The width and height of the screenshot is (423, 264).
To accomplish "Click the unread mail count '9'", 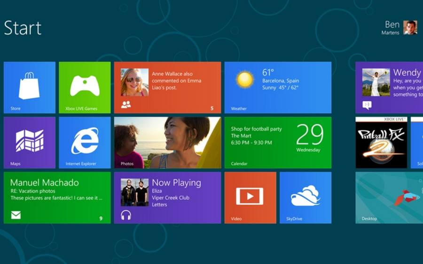I will click(101, 218).
